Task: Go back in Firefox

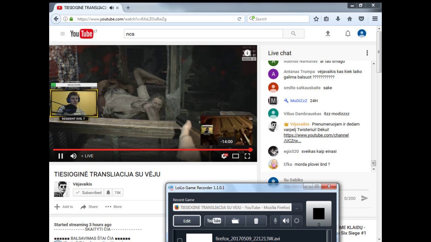Action: 56,19
